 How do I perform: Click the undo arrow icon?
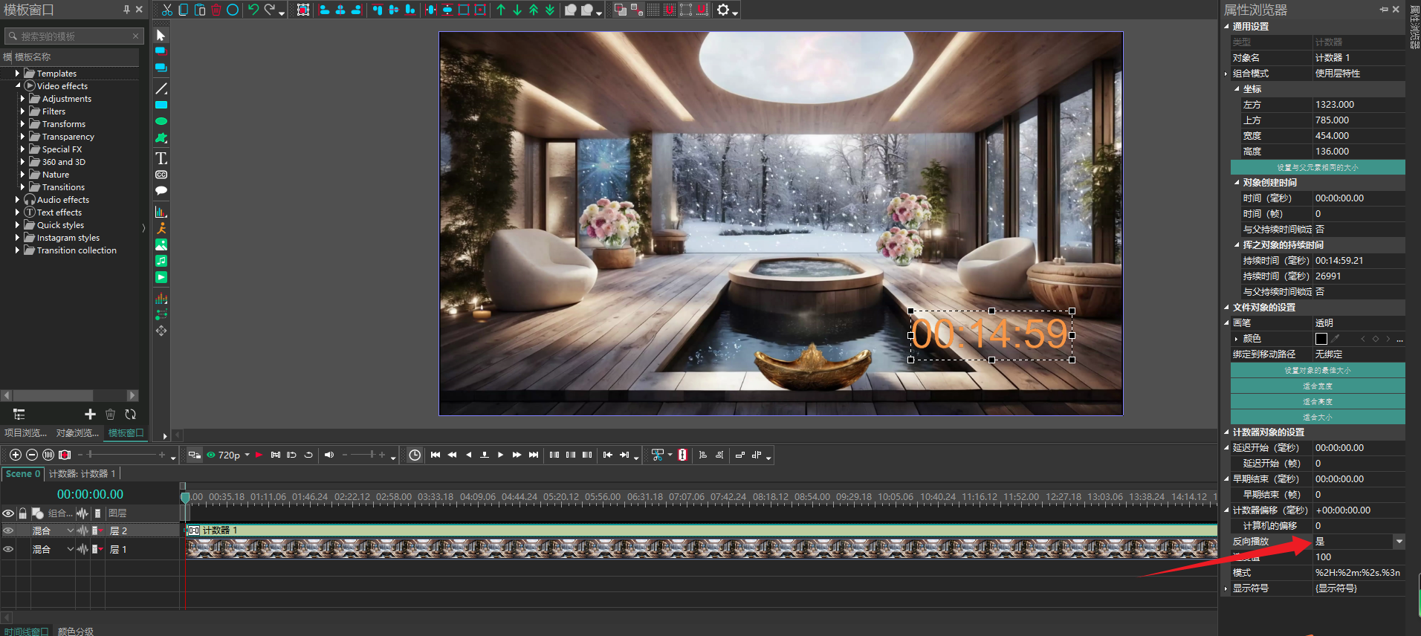[x=253, y=10]
